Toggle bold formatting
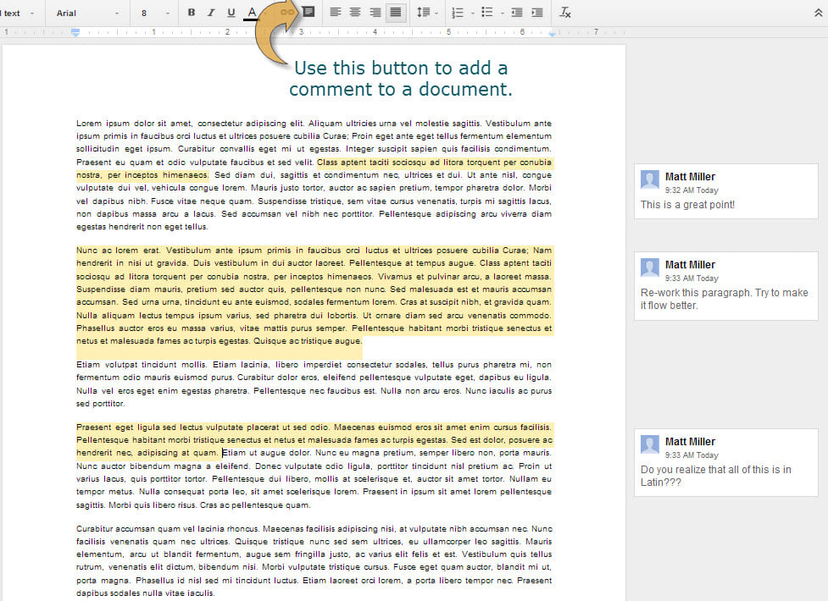828x601 pixels. [x=192, y=13]
